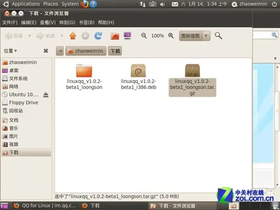
Task: Click the background Firefox window scrollbar
Action: tap(277, 111)
